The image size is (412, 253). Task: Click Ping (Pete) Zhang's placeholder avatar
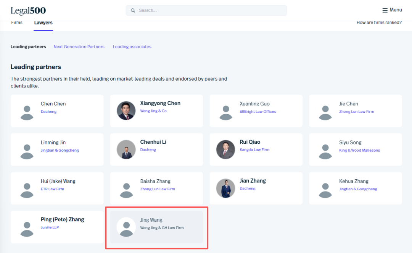pyautogui.click(x=27, y=229)
